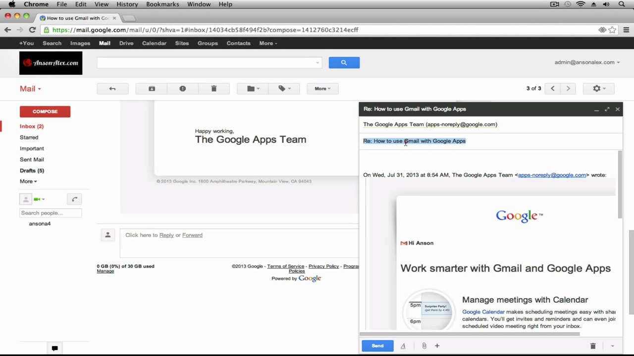
Task: Open the Terms of Service link
Action: 286,267
